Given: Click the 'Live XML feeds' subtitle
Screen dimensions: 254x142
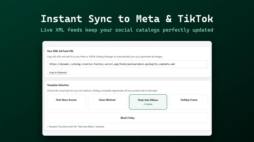Looking at the screenshot, I should click(x=127, y=30).
